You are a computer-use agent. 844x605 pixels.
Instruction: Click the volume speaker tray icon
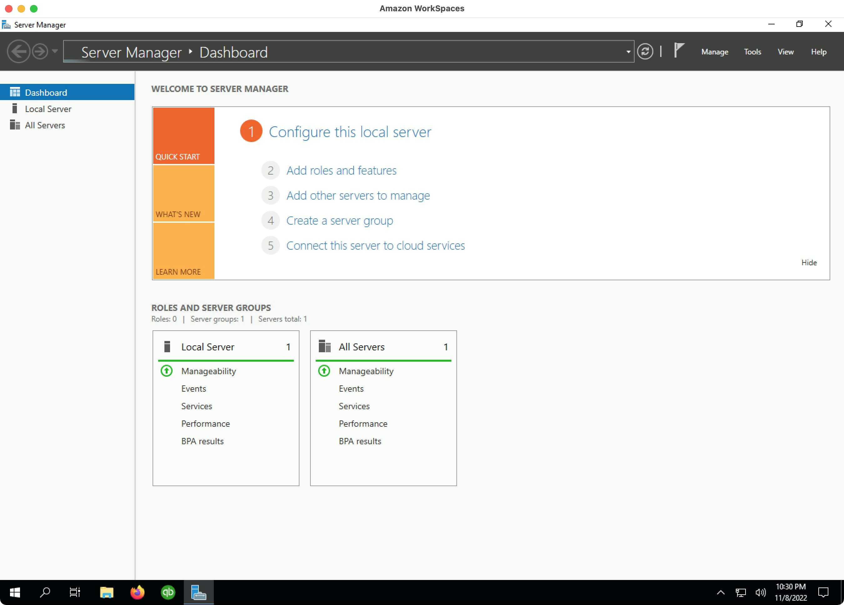click(x=760, y=592)
